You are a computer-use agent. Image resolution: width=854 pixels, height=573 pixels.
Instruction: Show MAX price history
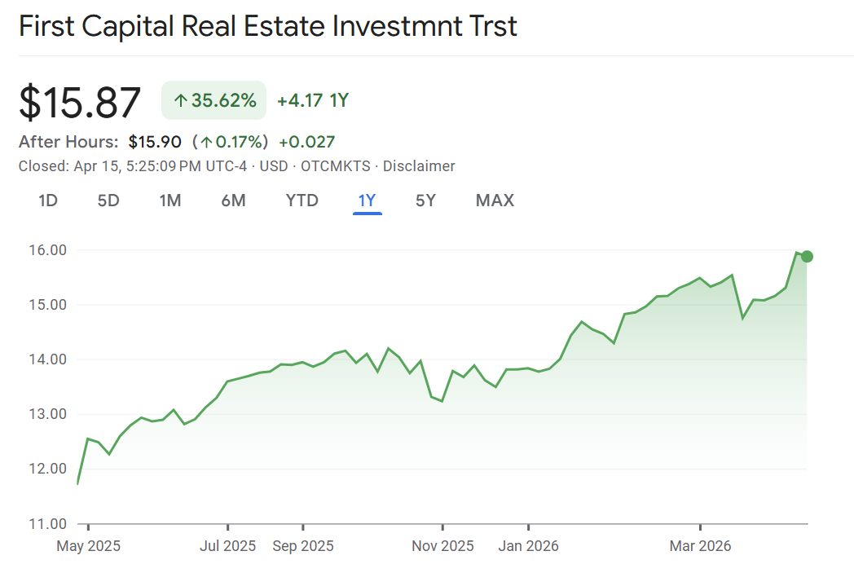pyautogui.click(x=495, y=201)
